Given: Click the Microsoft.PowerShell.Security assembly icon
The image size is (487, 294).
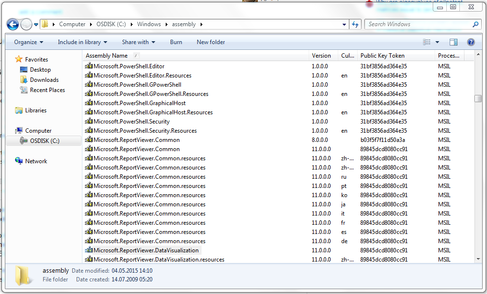Looking at the screenshot, I should [89, 121].
